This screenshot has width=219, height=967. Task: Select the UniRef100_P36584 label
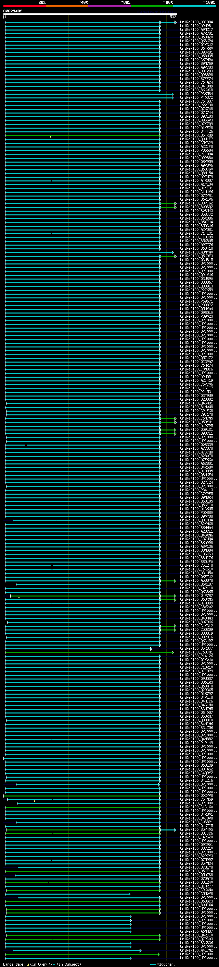pyautogui.click(x=196, y=94)
